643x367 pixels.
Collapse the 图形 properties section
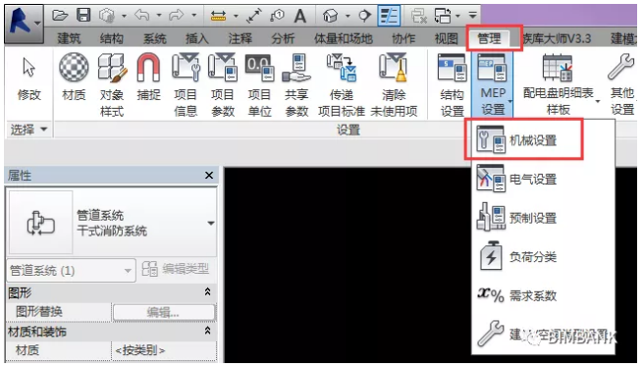click(207, 292)
